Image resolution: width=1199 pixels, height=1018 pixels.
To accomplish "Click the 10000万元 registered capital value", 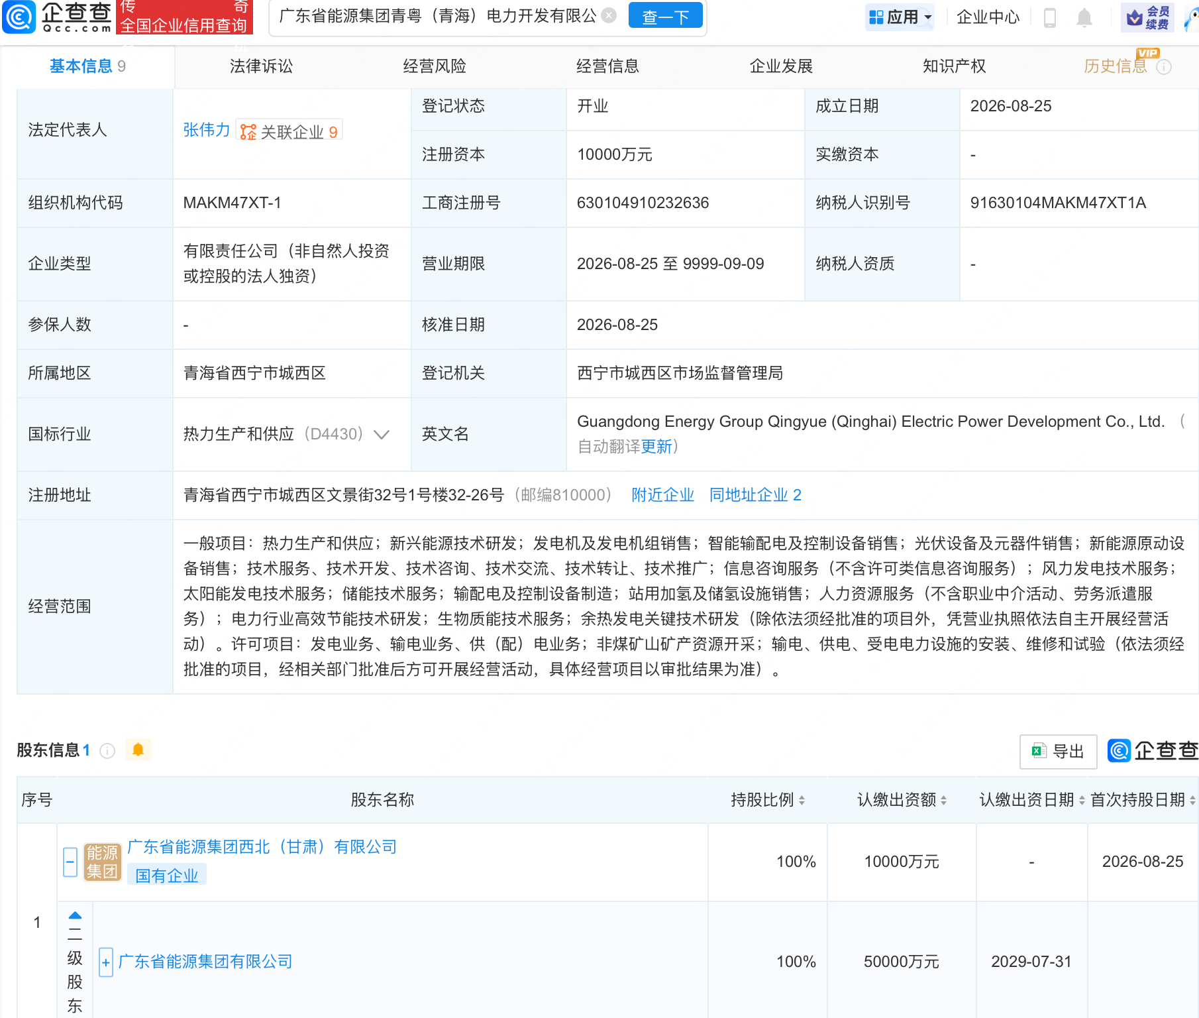I will coord(615,154).
